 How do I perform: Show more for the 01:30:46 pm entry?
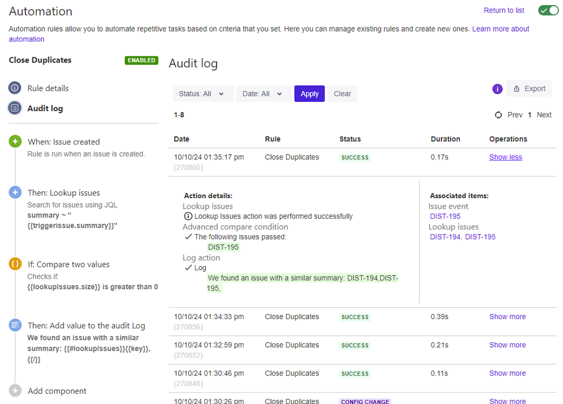pyautogui.click(x=507, y=373)
